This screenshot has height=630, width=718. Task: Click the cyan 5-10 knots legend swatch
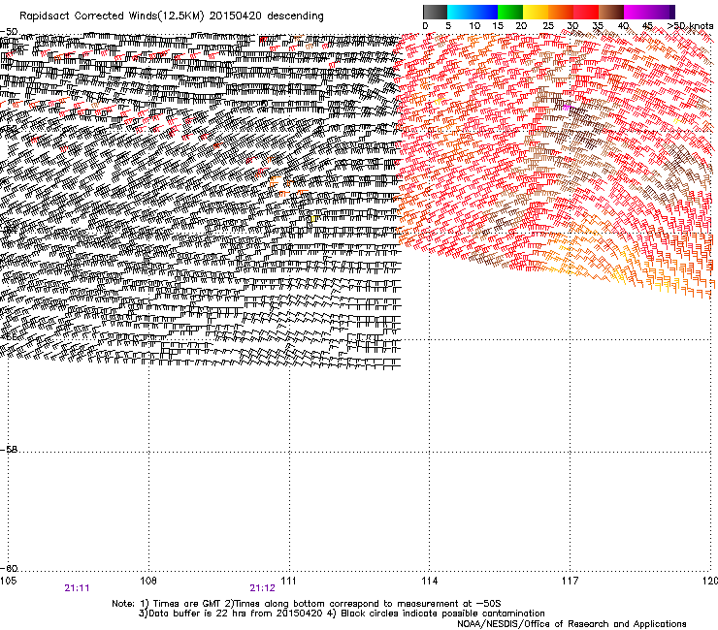point(460,12)
